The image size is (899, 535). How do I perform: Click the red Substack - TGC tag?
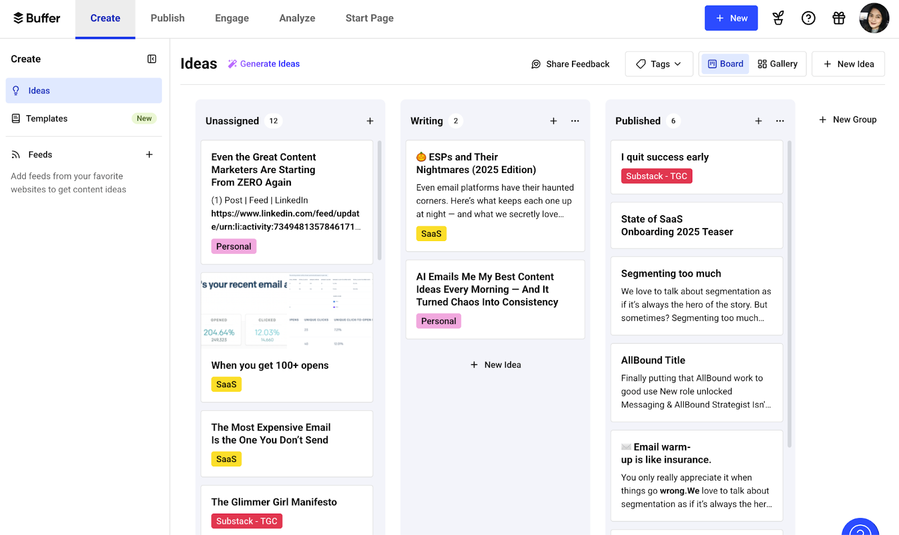[x=656, y=176]
